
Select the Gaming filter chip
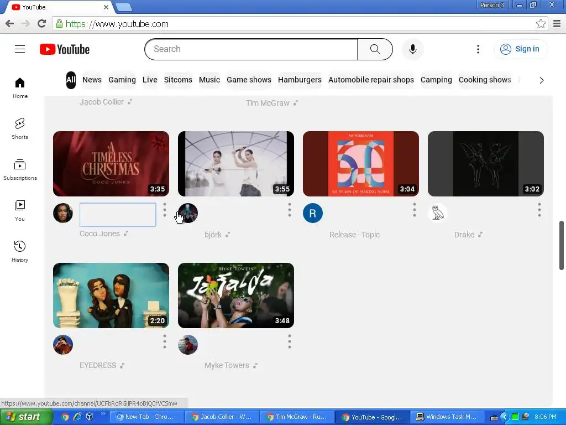pos(122,80)
